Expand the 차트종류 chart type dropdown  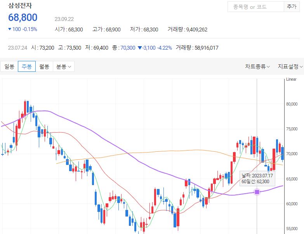click(x=257, y=66)
